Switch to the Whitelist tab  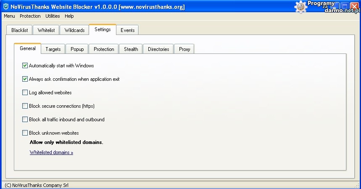click(46, 30)
